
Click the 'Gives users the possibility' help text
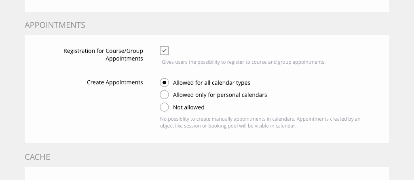click(194, 62)
